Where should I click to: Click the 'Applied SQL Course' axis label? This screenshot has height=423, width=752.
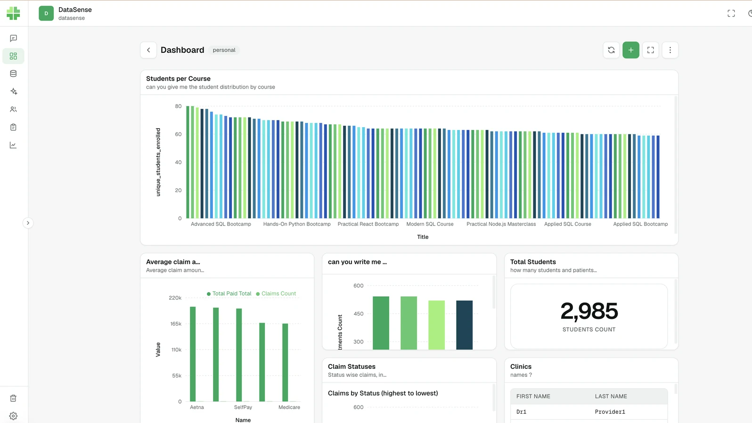pos(568,224)
